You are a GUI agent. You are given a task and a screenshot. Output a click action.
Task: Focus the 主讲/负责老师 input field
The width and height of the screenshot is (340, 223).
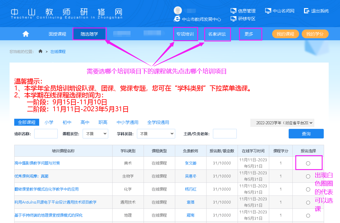(x=225, y=134)
